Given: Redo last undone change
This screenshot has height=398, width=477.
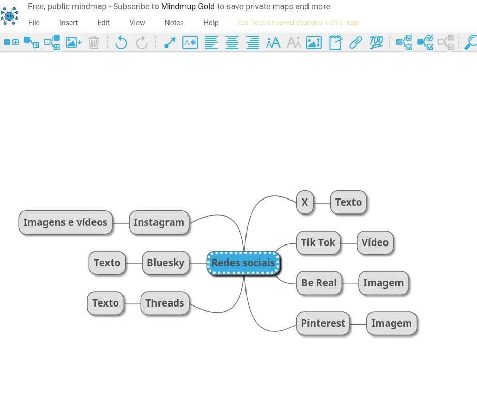Looking at the screenshot, I should point(142,42).
